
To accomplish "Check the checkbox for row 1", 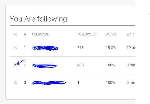I will point(15,47).
